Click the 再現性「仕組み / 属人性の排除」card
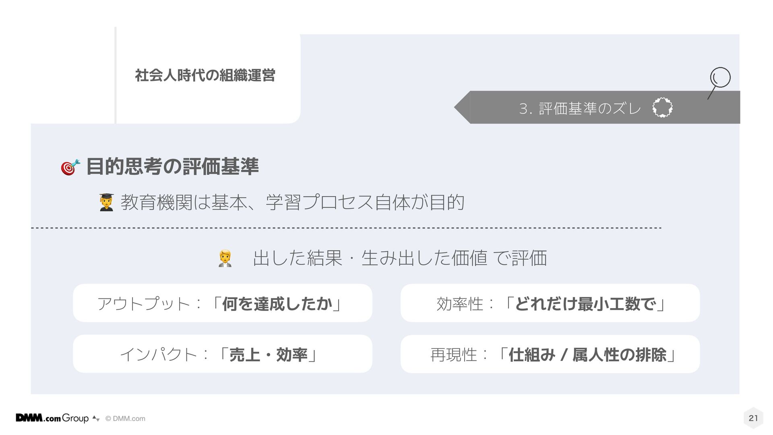This screenshot has width=773, height=435. pyautogui.click(x=550, y=354)
